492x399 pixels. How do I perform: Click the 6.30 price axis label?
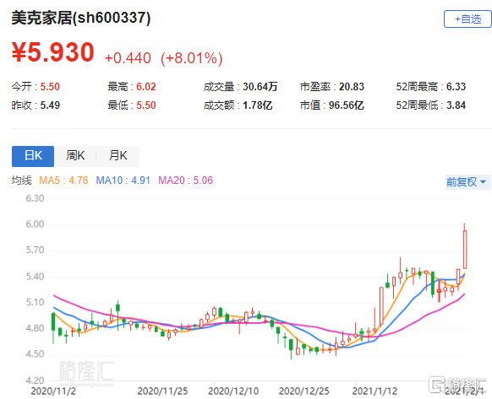pyautogui.click(x=35, y=198)
